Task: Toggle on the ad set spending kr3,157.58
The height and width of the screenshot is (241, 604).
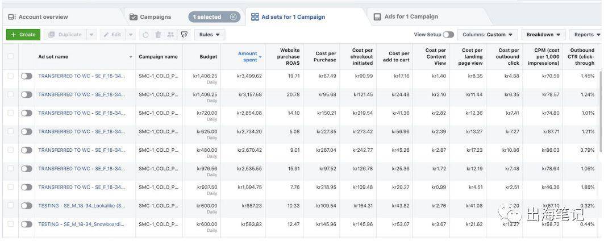Action: [x=27, y=94]
